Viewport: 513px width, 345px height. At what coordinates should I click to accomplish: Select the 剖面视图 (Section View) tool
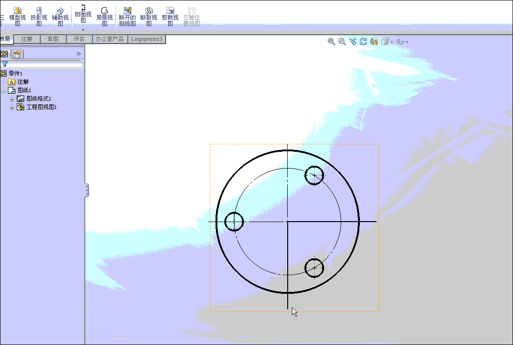tap(83, 14)
